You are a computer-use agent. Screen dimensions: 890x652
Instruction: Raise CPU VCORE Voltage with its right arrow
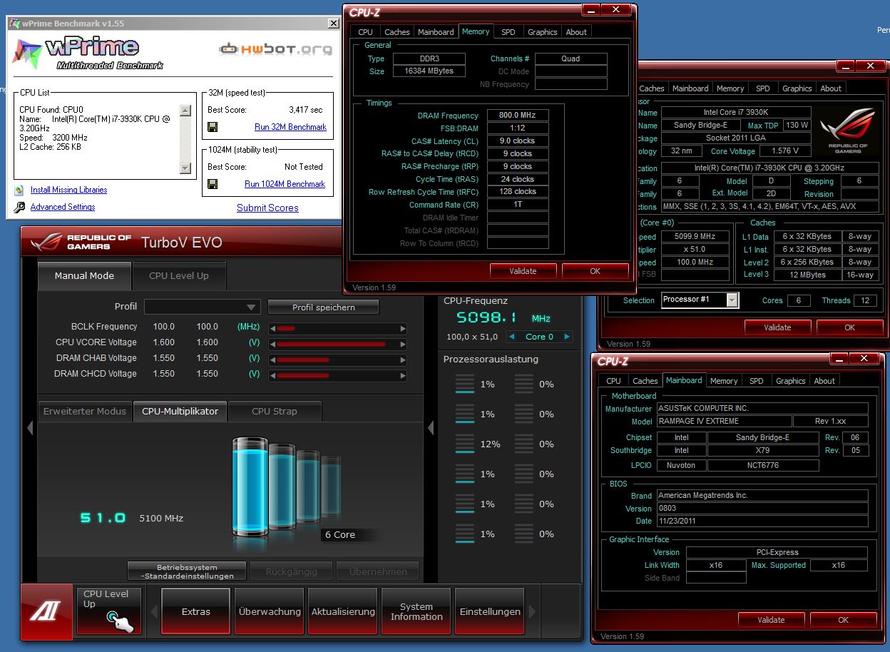(x=403, y=344)
